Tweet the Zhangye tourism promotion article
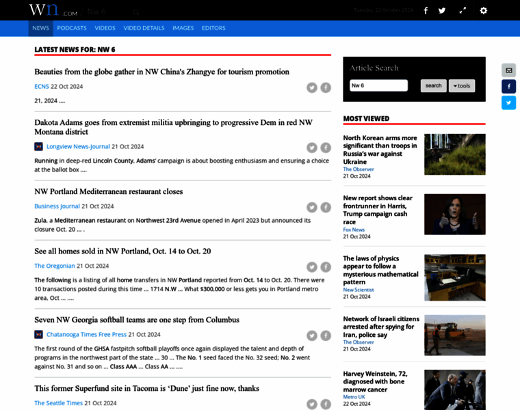Image resolution: width=520 pixels, height=410 pixels. 312,87
